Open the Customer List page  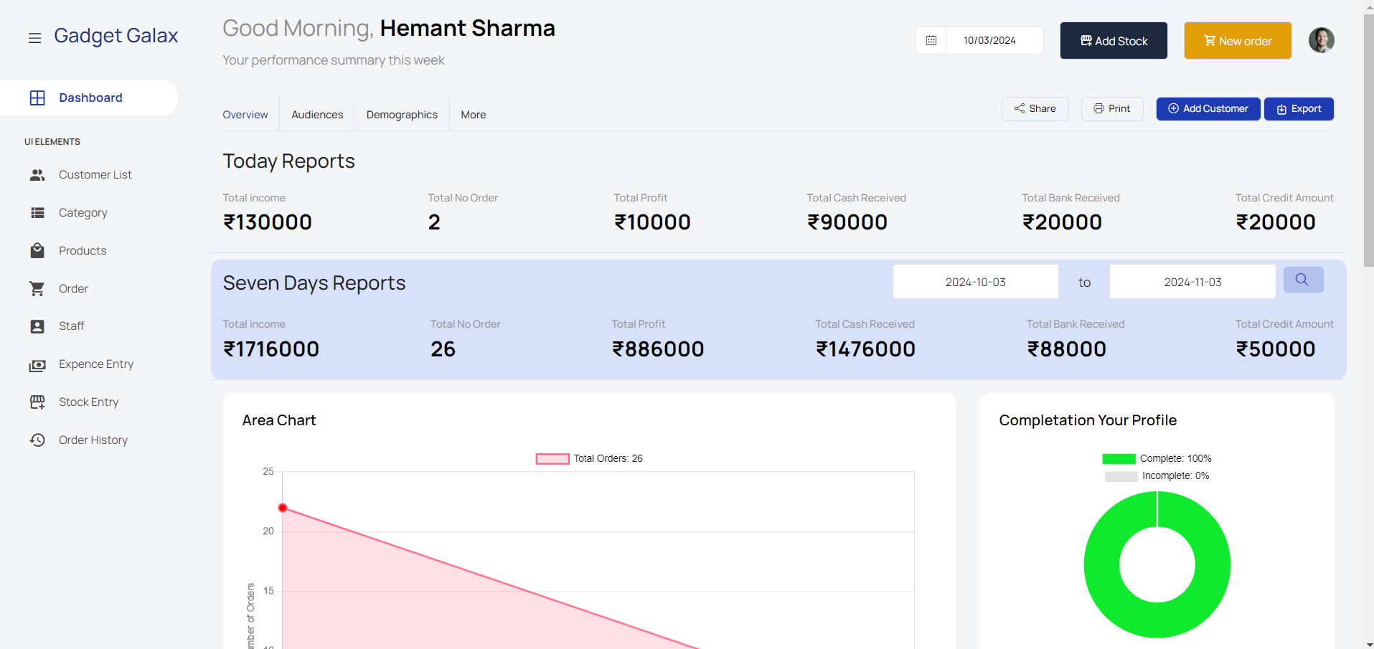[95, 175]
